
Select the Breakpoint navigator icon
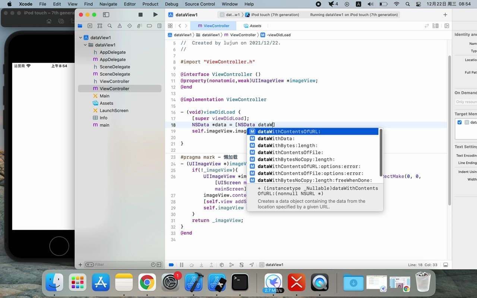point(149,26)
